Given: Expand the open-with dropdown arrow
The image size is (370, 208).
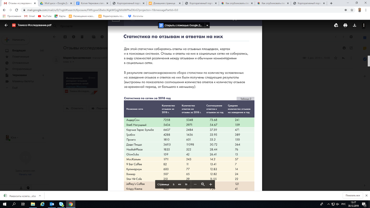Looking at the screenshot, I should [x=207, y=25].
